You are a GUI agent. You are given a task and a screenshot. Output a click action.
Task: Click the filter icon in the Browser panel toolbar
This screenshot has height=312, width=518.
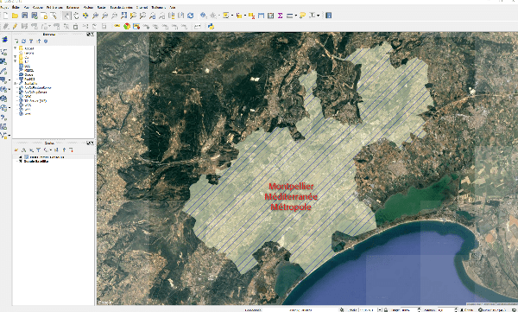[31, 41]
